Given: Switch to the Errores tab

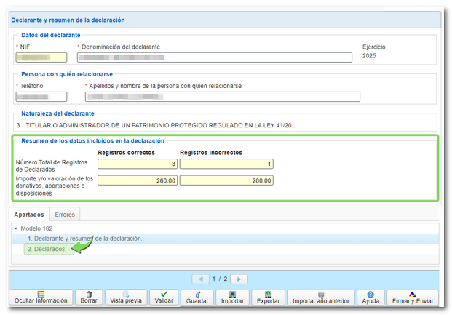Looking at the screenshot, I should click(65, 215).
